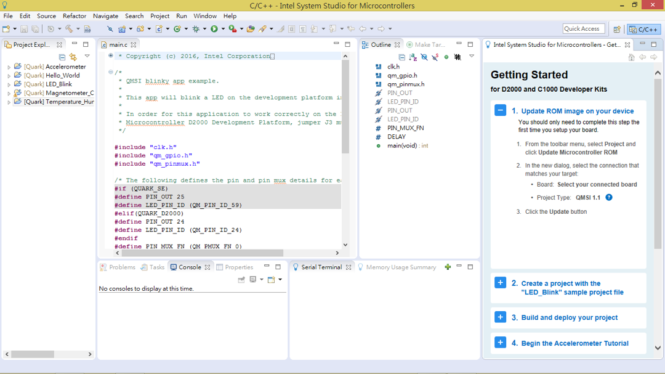Click Collapse All in Outline panel
The height and width of the screenshot is (374, 665).
[x=402, y=57]
